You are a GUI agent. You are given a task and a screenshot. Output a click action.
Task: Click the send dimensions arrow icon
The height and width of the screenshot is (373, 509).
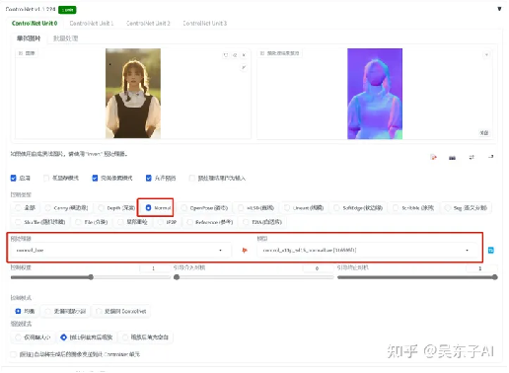490,157
